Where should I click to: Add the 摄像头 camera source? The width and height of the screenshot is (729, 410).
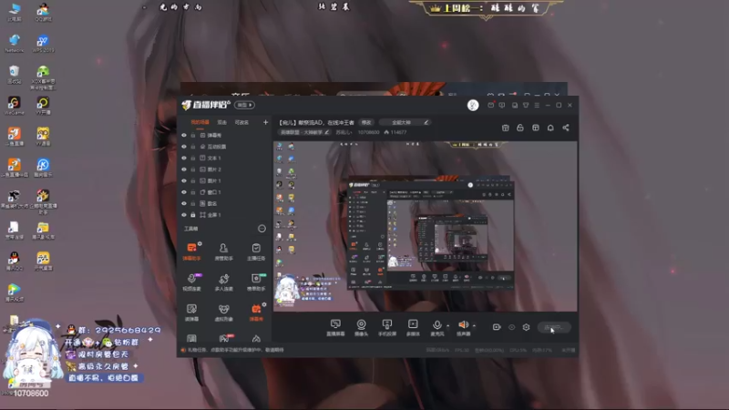click(361, 328)
